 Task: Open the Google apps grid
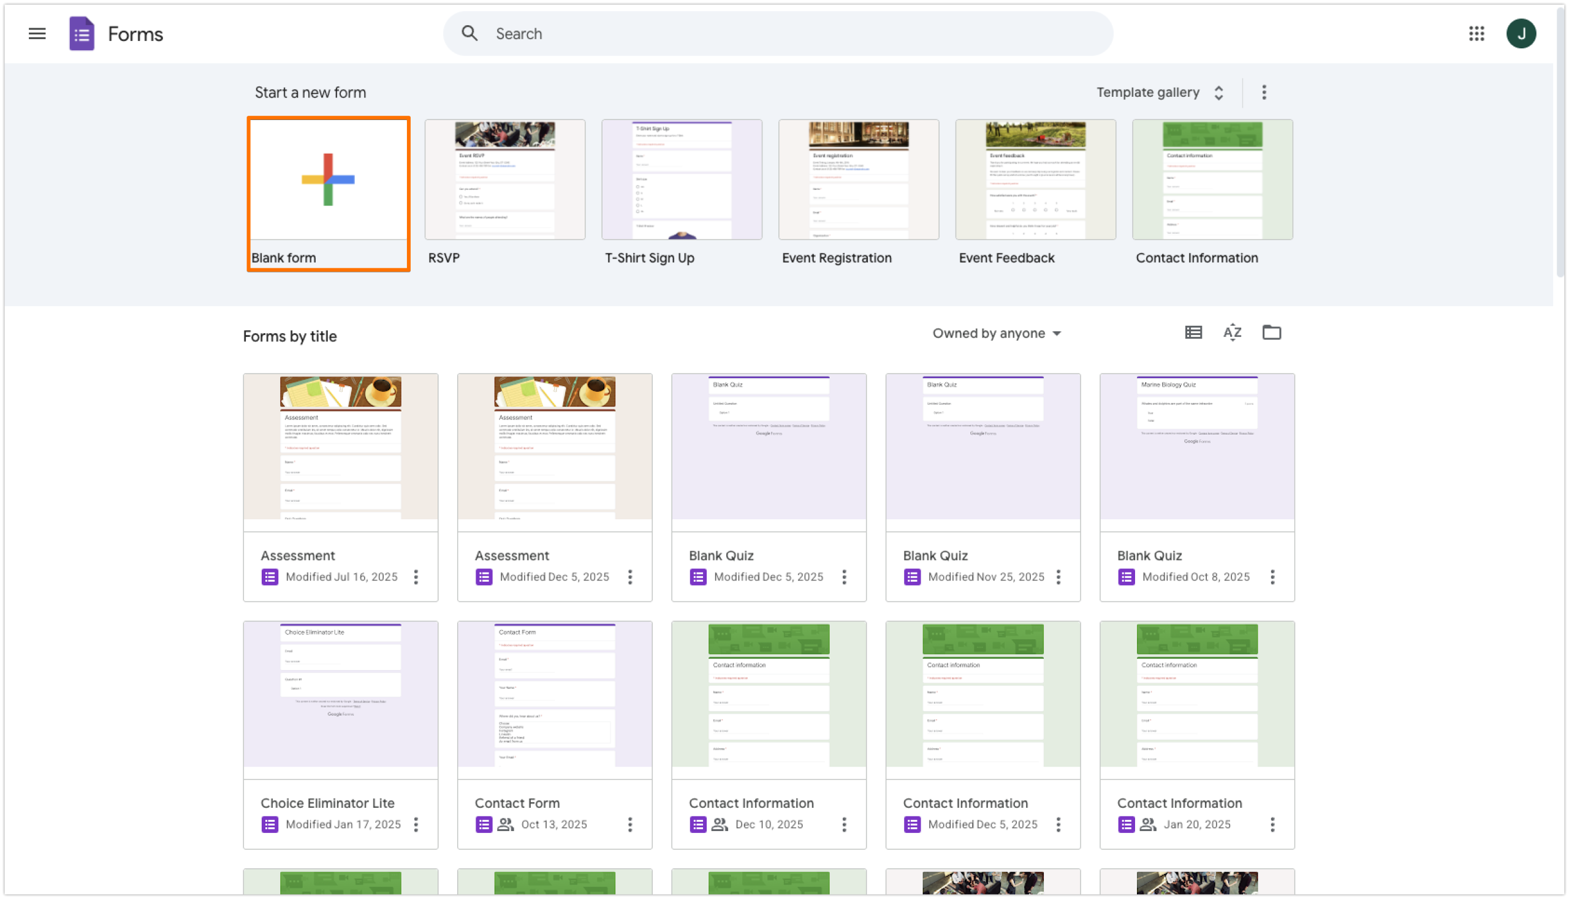pyautogui.click(x=1476, y=33)
